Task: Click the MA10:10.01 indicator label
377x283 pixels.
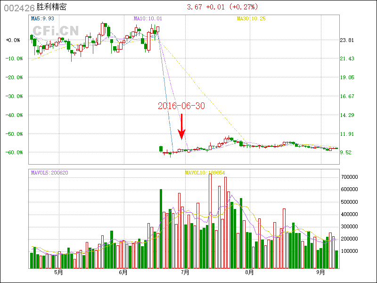Action: pyautogui.click(x=148, y=18)
